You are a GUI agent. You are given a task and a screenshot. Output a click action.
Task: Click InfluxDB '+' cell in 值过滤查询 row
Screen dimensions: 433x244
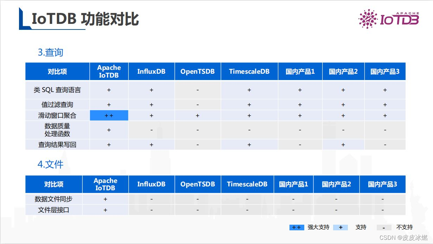click(151, 105)
